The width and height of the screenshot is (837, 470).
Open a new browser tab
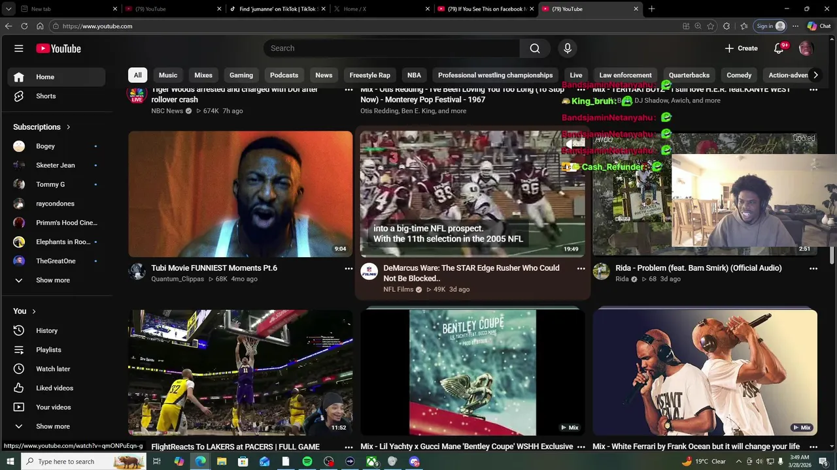651,9
